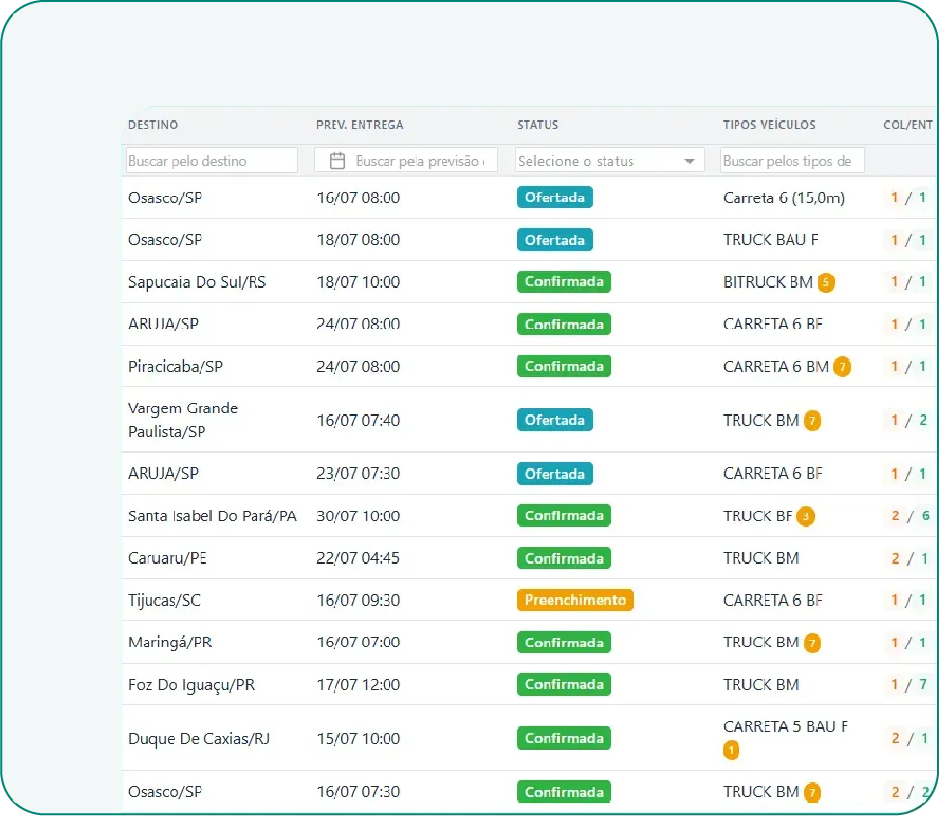Click COL/ENT value 1 / 2 in Vargem Grande row
Image resolution: width=939 pixels, height=816 pixels.
(x=908, y=421)
